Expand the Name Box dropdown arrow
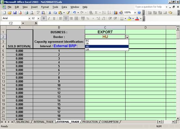The image size is (180, 129). pos(23,23)
